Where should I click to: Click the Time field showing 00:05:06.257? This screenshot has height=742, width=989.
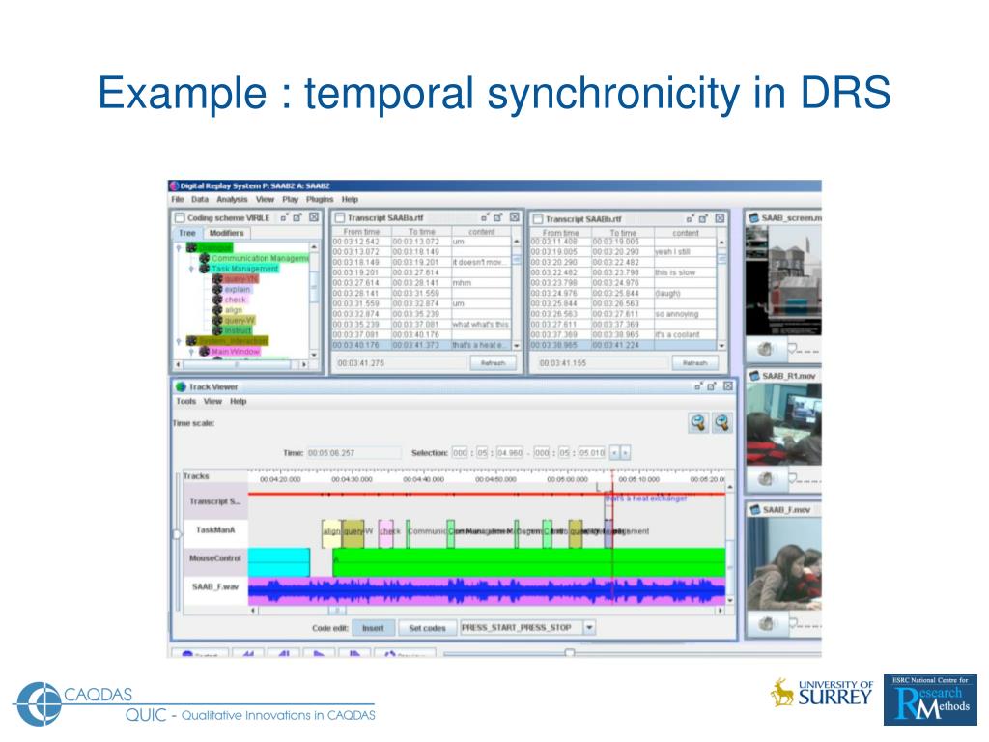click(x=353, y=453)
